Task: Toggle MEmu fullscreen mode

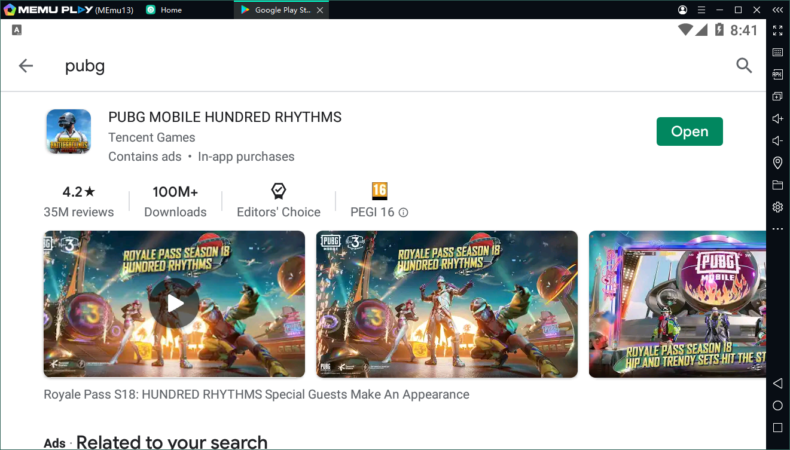Action: click(777, 30)
